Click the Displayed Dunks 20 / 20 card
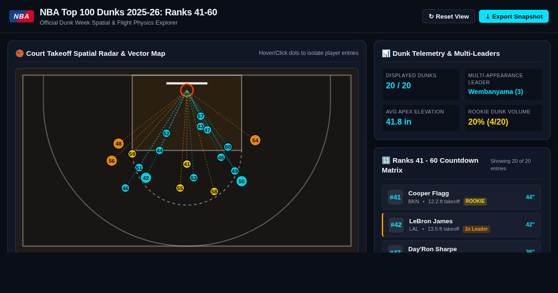This screenshot has height=293, width=558. point(421,84)
